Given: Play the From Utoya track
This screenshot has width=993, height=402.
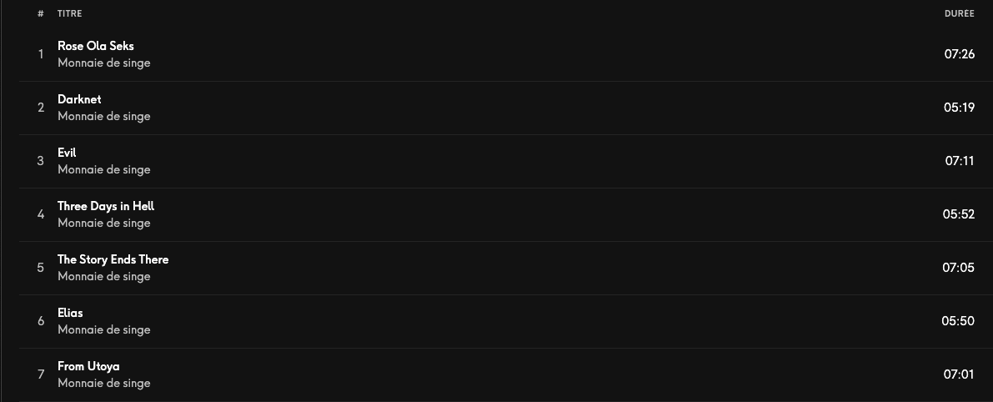Looking at the screenshot, I should [88, 366].
